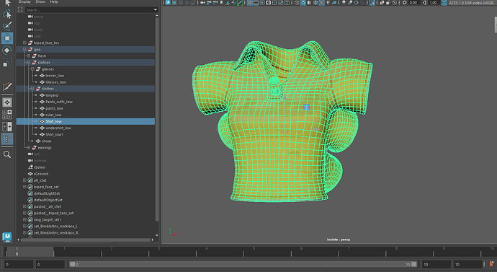The height and width of the screenshot is (272, 497).
Task: Expand the flesh group
Action: point(29,56)
